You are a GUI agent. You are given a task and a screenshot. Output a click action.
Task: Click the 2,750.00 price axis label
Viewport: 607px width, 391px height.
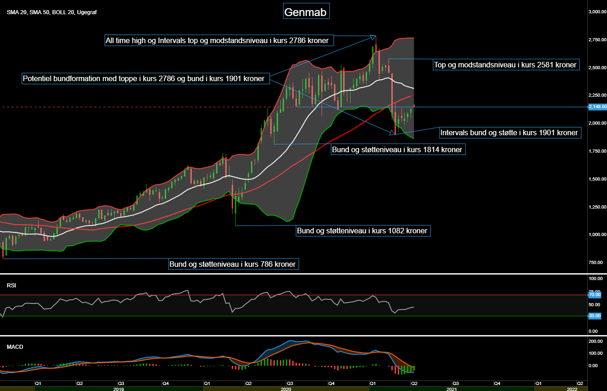point(597,40)
